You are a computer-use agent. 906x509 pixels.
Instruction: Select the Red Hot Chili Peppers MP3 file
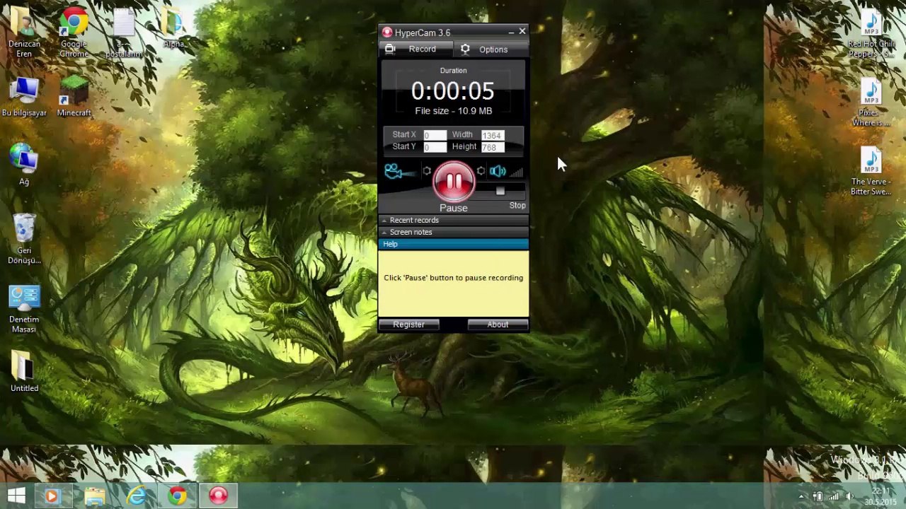(x=871, y=34)
